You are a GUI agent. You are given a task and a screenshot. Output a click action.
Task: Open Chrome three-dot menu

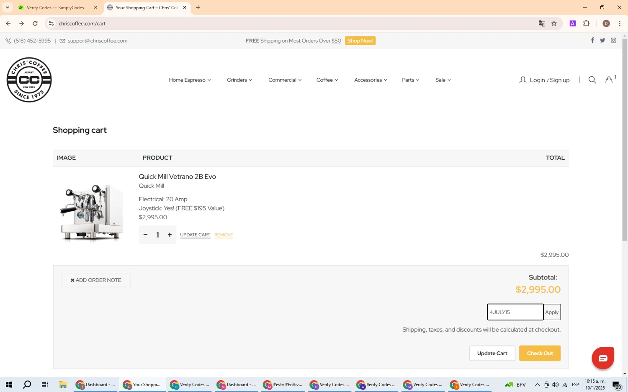tap(620, 23)
